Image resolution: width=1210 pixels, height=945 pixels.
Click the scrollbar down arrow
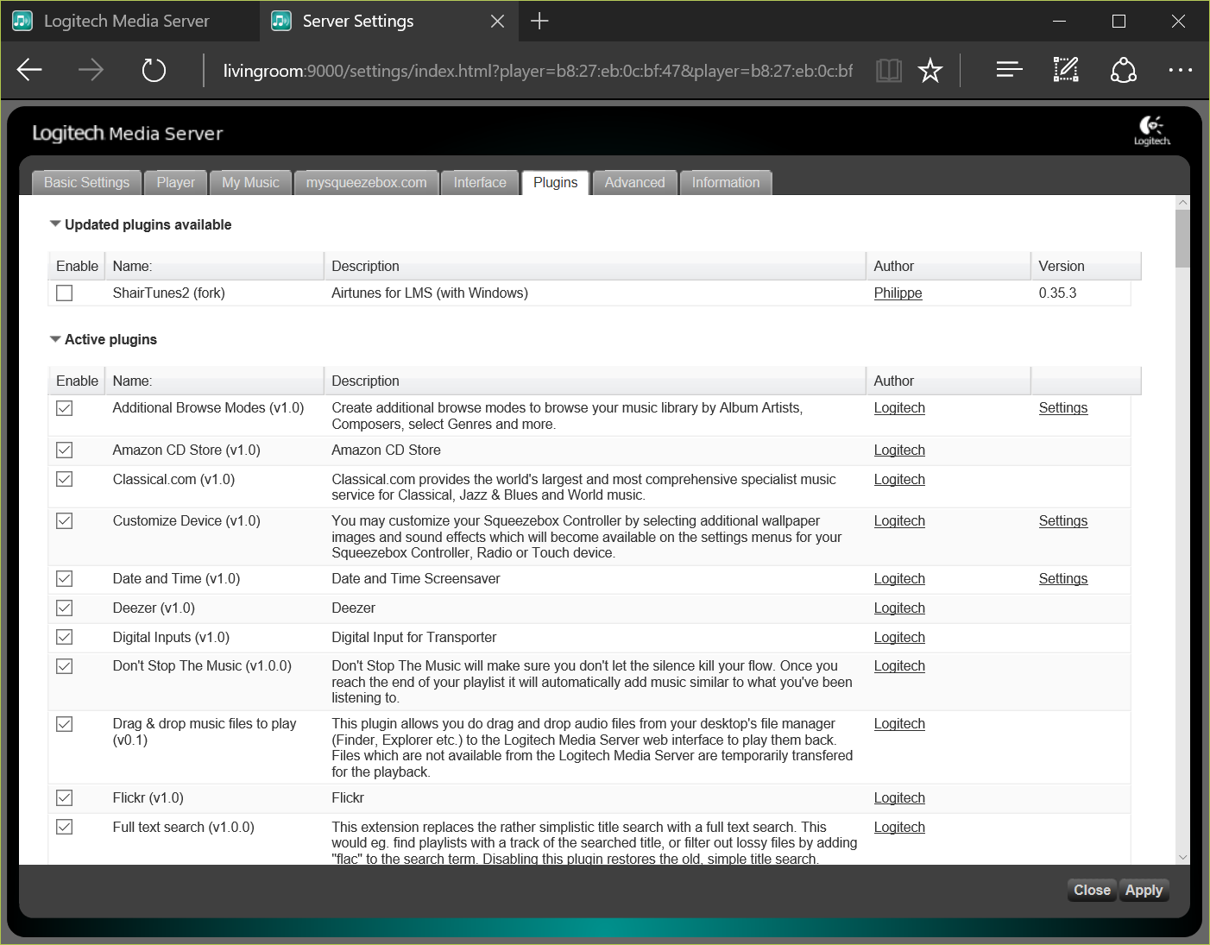pos(1182,857)
